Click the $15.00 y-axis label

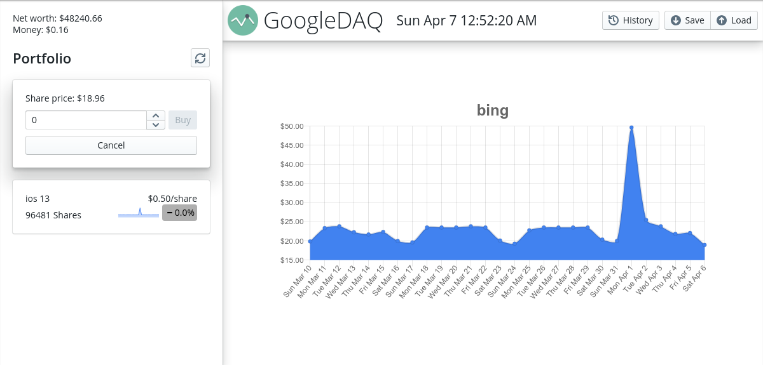[291, 260]
